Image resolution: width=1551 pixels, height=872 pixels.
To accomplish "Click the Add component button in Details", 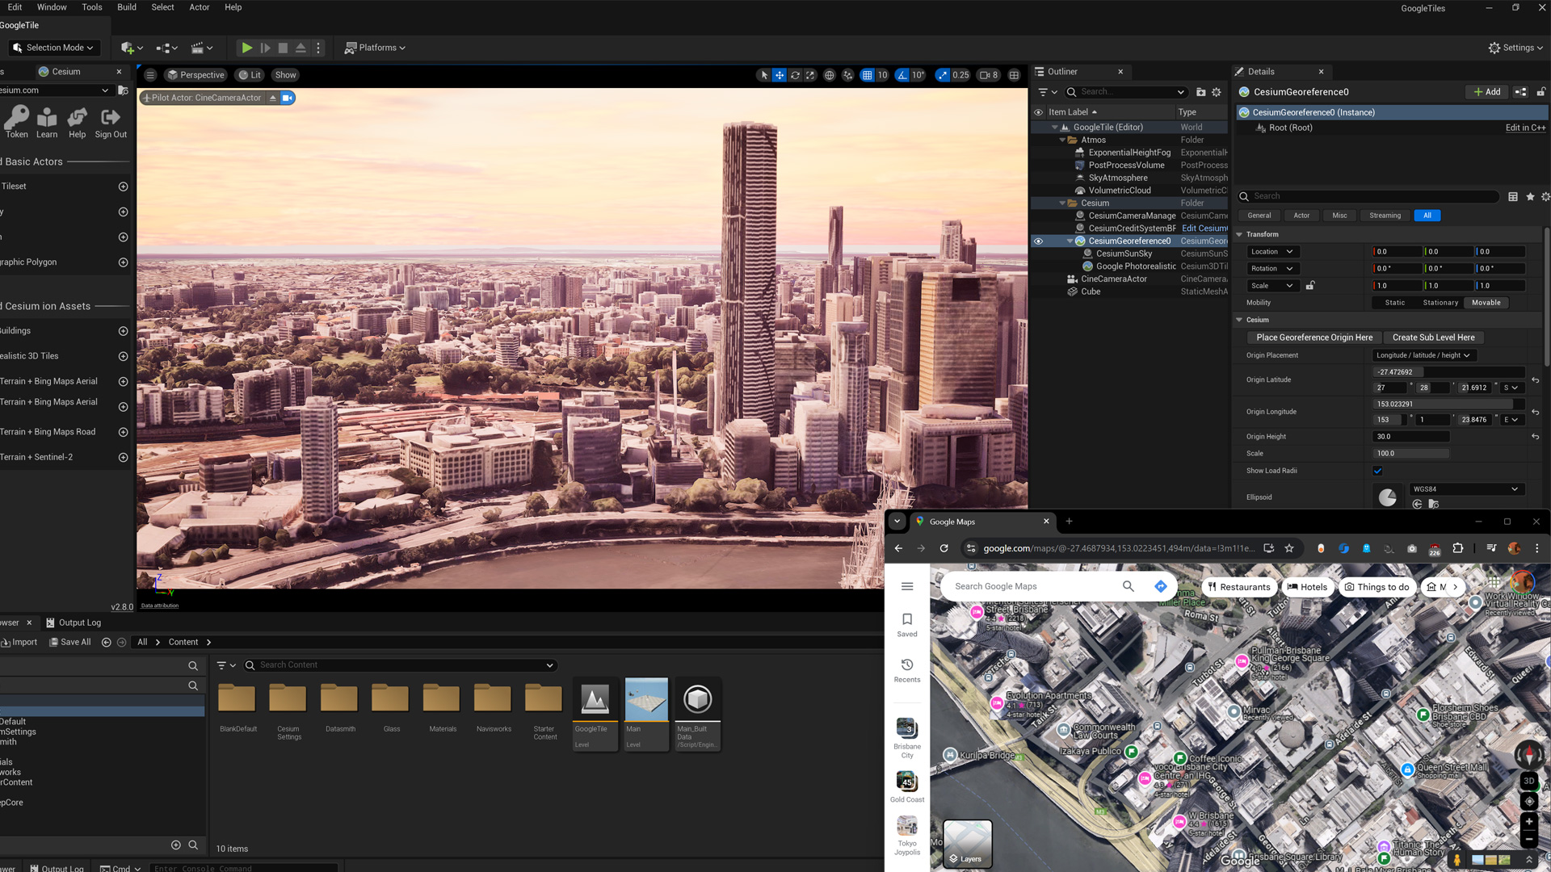I will 1486,92.
